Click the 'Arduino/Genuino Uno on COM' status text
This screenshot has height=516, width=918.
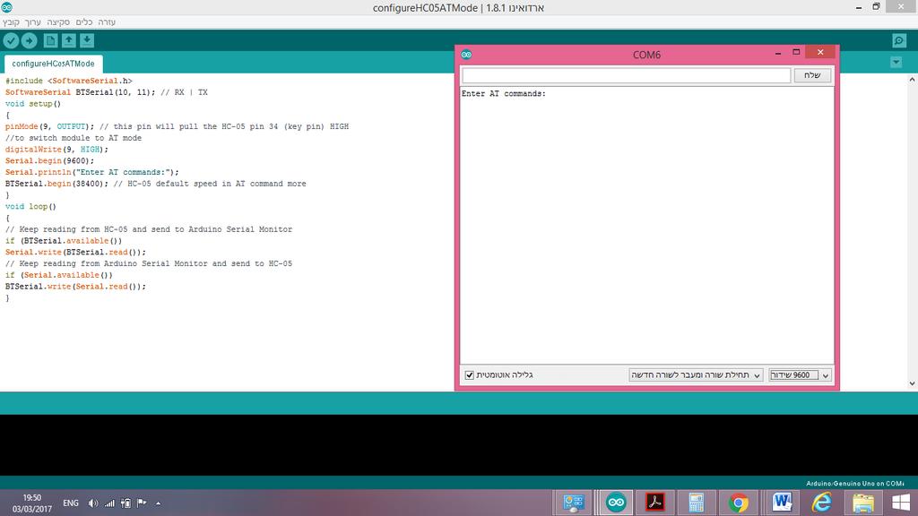click(854, 484)
